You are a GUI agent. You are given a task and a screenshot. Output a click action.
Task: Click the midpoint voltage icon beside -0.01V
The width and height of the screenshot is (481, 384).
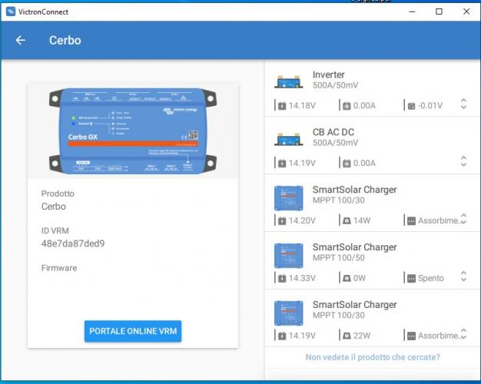[410, 105]
